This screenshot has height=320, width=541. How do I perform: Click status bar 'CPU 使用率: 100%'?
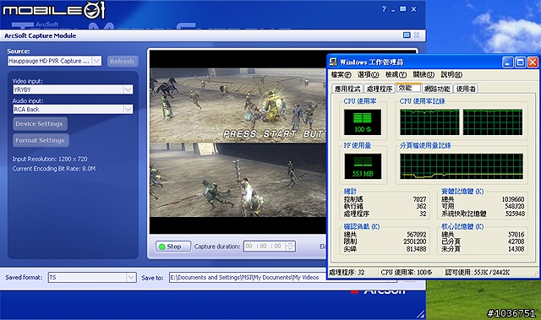pyautogui.click(x=407, y=273)
